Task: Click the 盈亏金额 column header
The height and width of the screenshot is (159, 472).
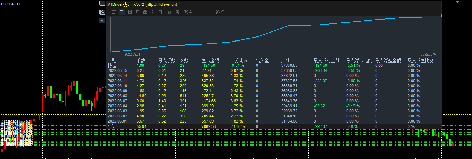Action: pos(210,61)
